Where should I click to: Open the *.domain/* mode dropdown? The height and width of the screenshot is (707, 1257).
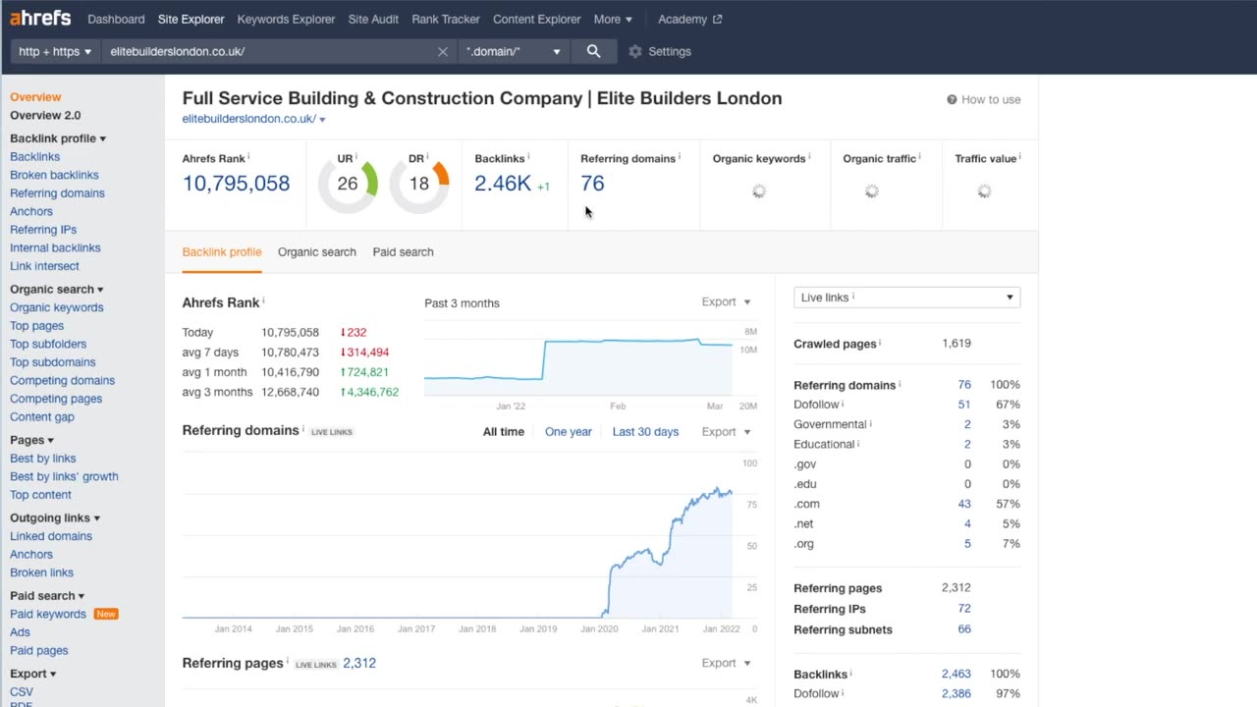point(514,51)
